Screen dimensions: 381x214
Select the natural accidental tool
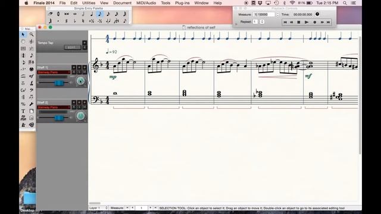[83, 21]
